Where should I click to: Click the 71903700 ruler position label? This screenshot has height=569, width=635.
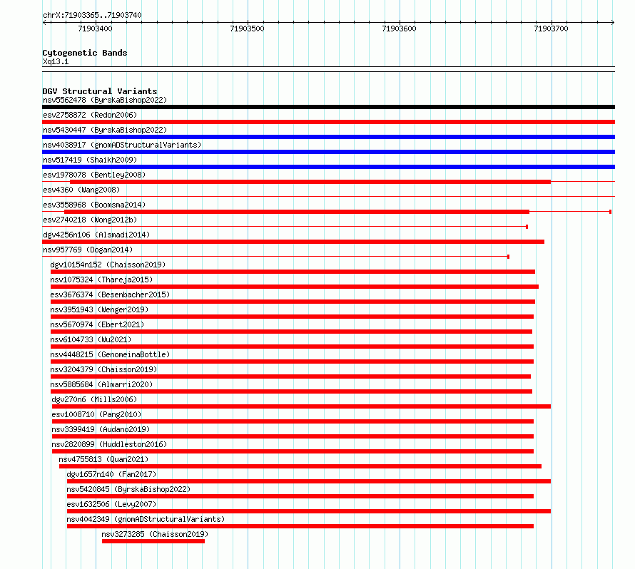click(x=552, y=29)
